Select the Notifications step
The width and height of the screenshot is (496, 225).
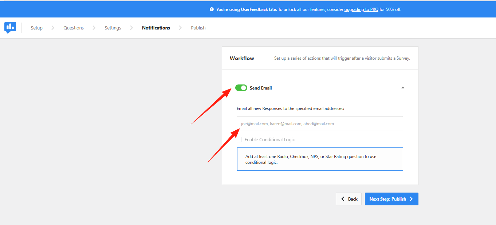(x=156, y=28)
